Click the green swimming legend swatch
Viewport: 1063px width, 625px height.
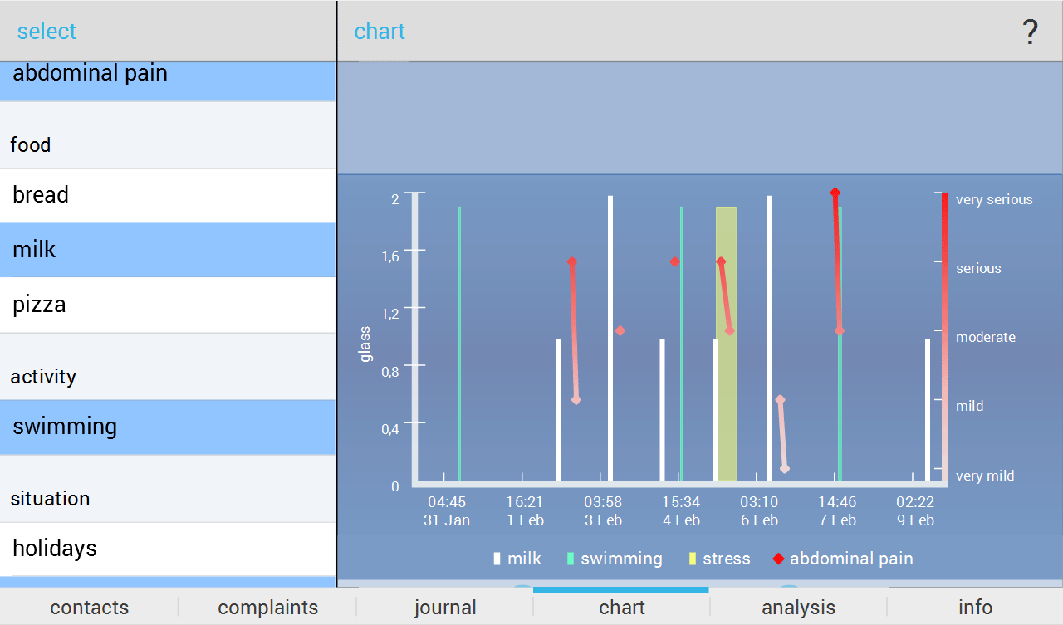point(571,559)
